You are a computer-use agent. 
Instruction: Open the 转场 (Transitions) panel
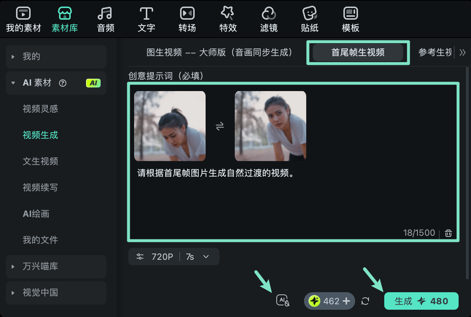[187, 18]
